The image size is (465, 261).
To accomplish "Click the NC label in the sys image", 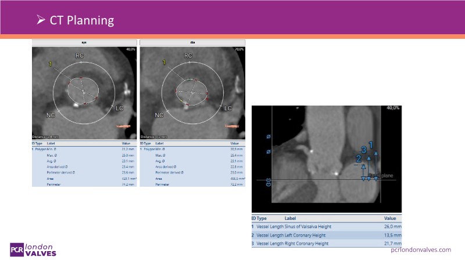I will (x=51, y=115).
